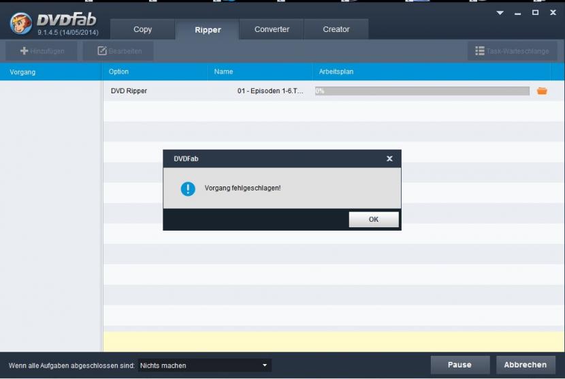
Task: Open the title bar dropdown arrow menu
Action: [500, 13]
